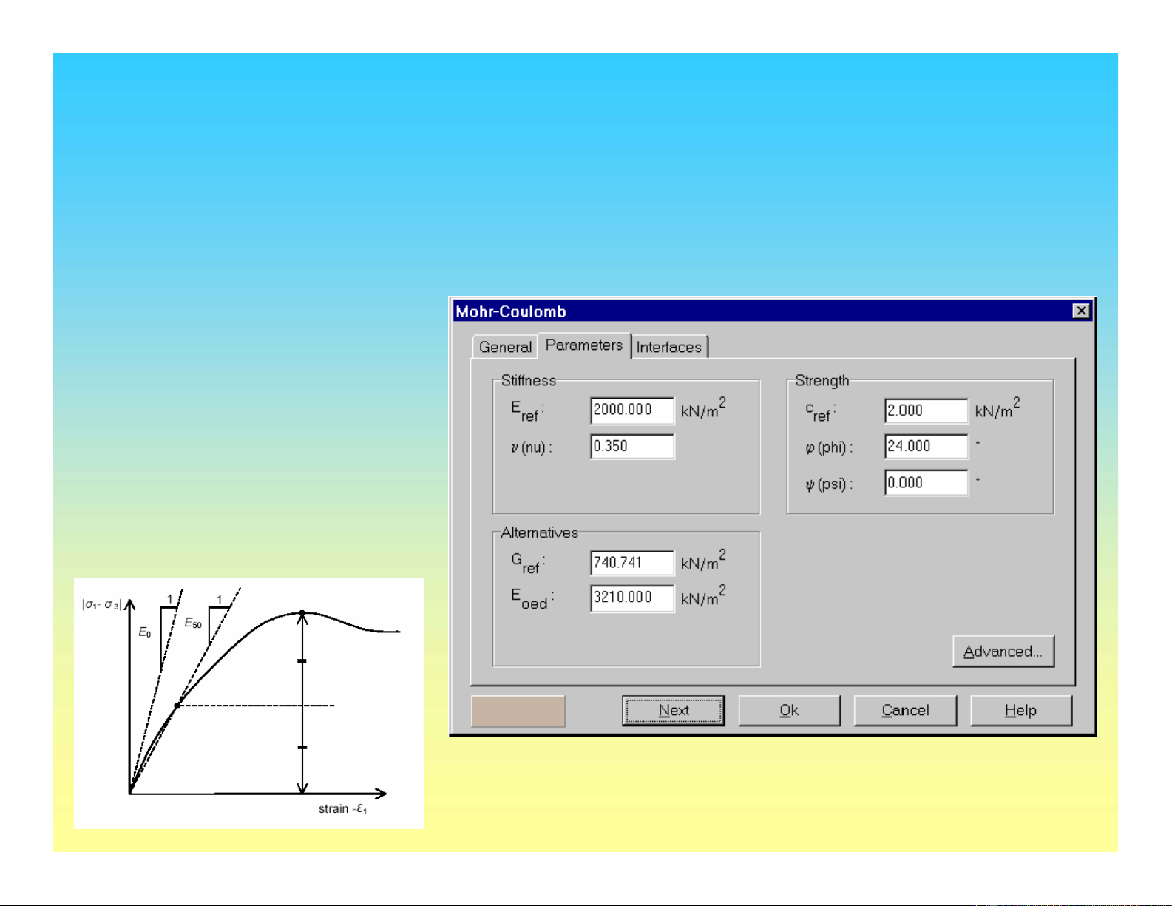Cancel the Mohr-Coulomb dialog

[905, 711]
